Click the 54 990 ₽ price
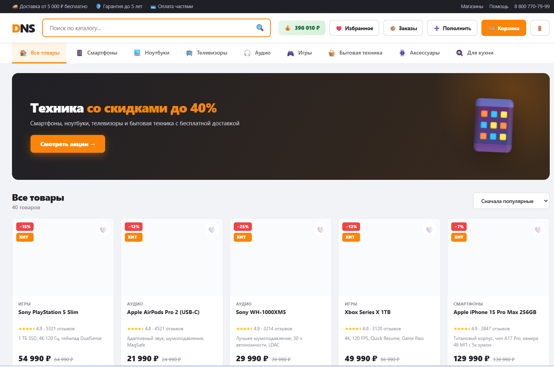 tap(35, 358)
